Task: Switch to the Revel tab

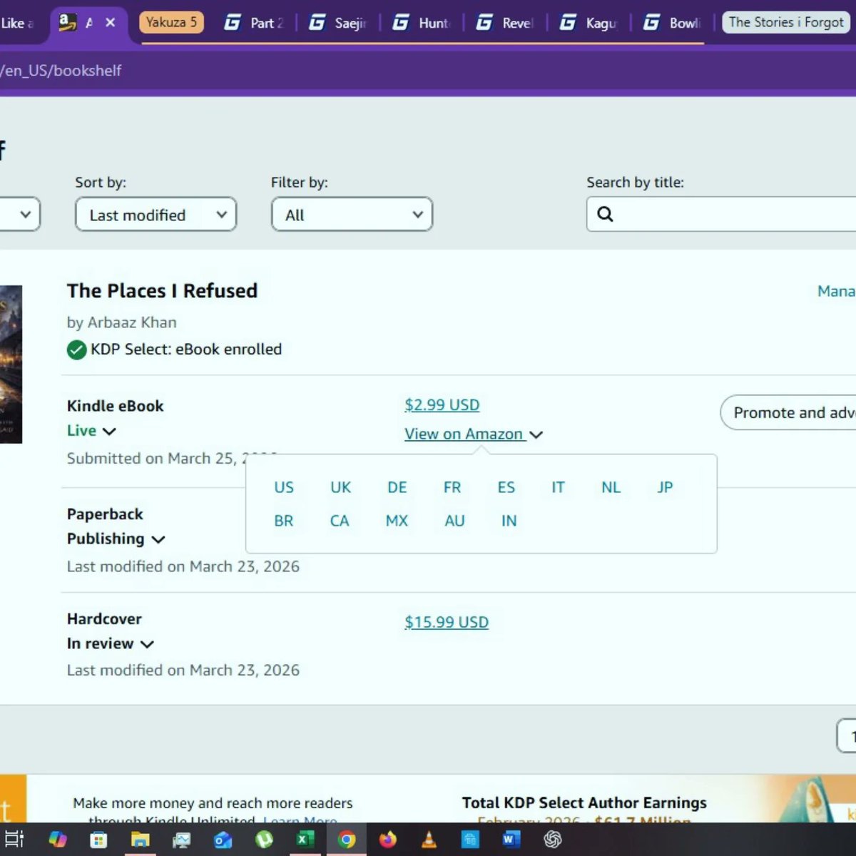Action: pyautogui.click(x=504, y=23)
